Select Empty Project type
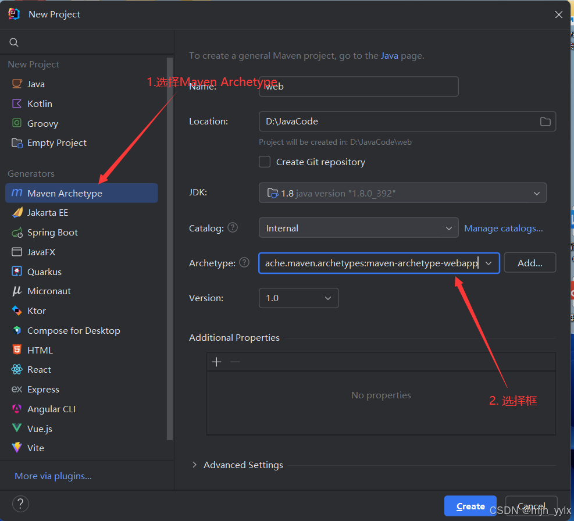574x521 pixels. [x=81, y=143]
